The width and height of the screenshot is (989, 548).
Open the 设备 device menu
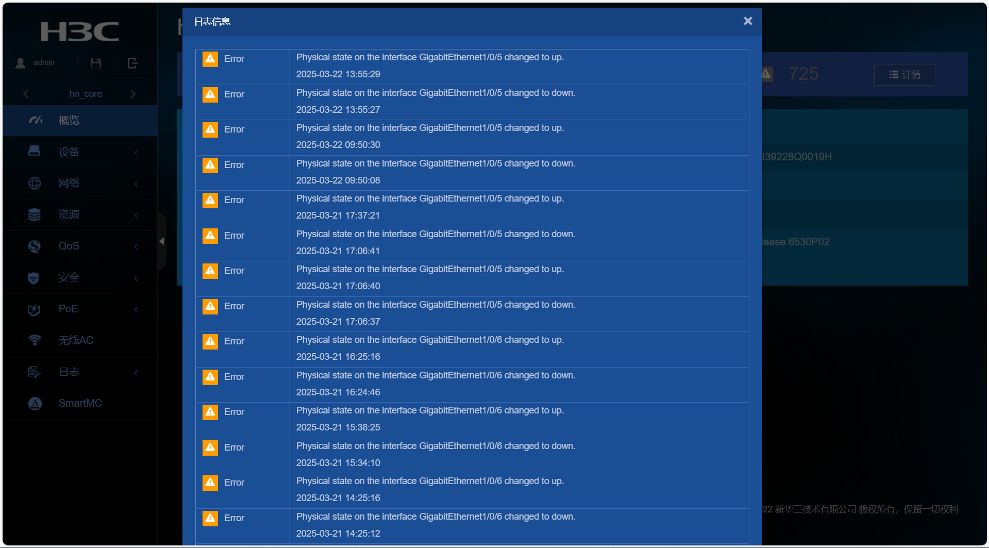point(80,152)
